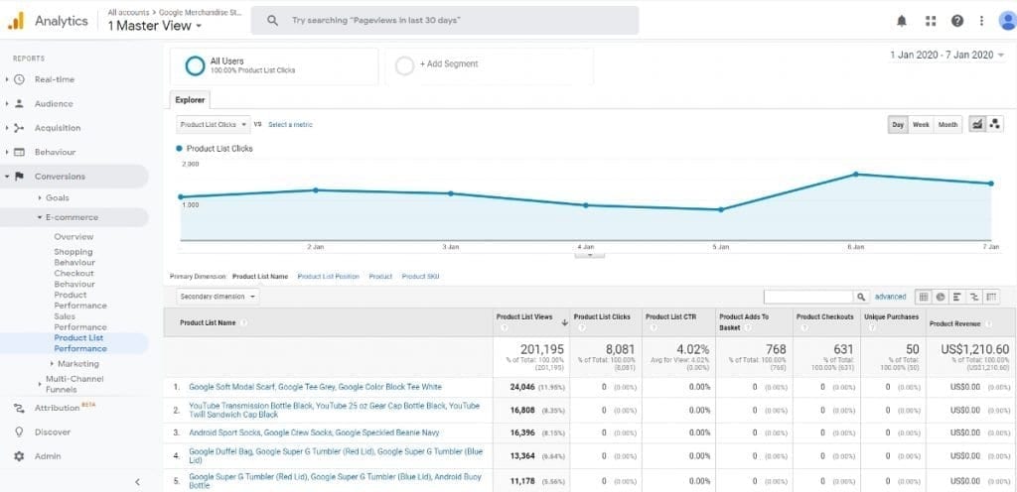Image resolution: width=1017 pixels, height=492 pixels.
Task: Click the 5 Jan data point on chart
Action: pyautogui.click(x=721, y=209)
